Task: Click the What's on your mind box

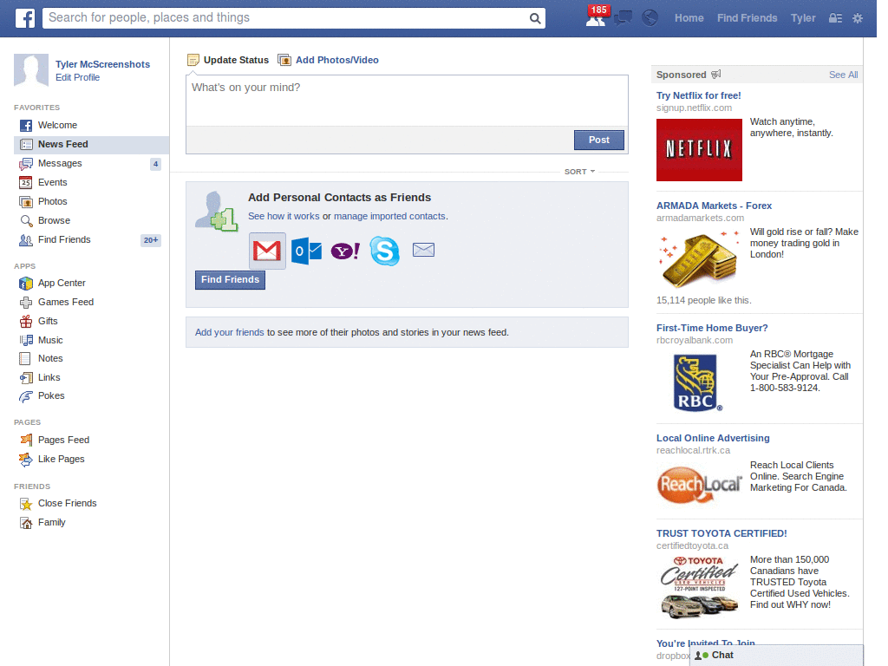Action: click(407, 101)
